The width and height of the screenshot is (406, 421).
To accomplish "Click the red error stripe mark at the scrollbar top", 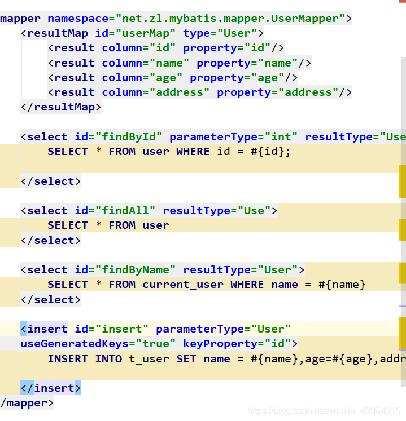I will pyautogui.click(x=402, y=1).
